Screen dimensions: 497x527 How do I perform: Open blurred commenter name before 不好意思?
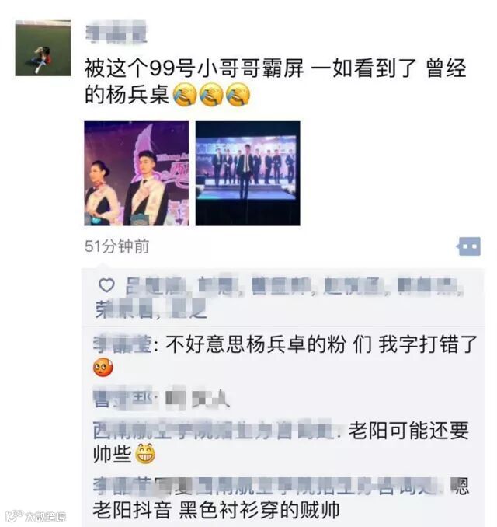click(x=122, y=345)
